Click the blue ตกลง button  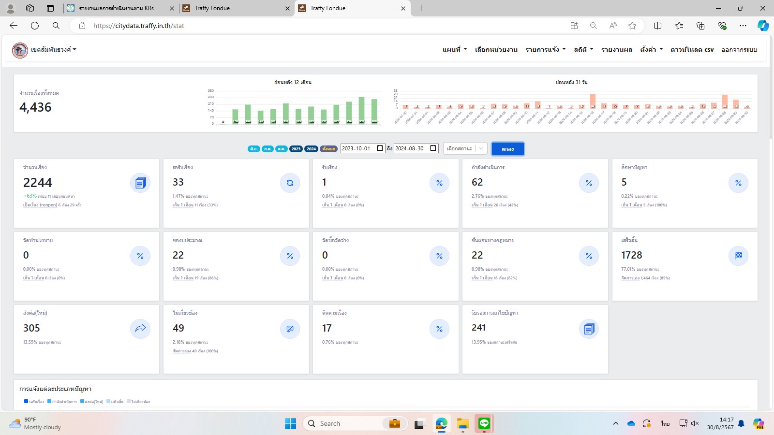507,149
